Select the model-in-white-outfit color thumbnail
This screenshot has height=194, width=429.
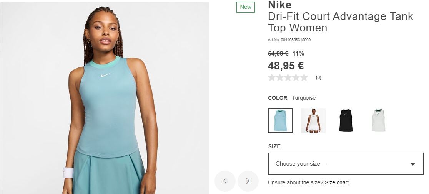[313, 120]
